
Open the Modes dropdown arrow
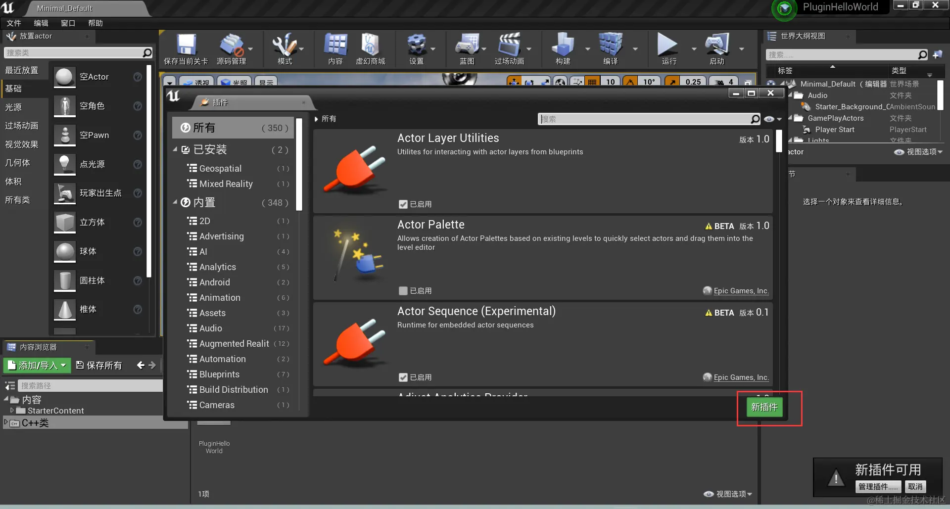301,49
